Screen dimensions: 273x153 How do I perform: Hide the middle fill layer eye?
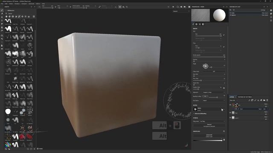[230, 113]
